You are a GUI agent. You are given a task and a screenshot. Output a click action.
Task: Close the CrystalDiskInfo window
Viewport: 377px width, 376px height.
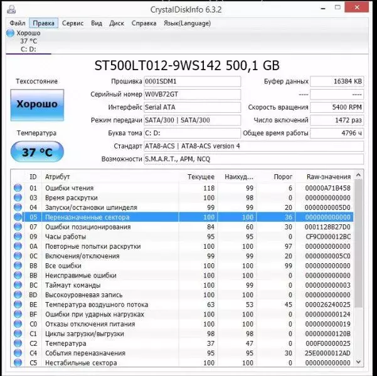tap(357, 8)
